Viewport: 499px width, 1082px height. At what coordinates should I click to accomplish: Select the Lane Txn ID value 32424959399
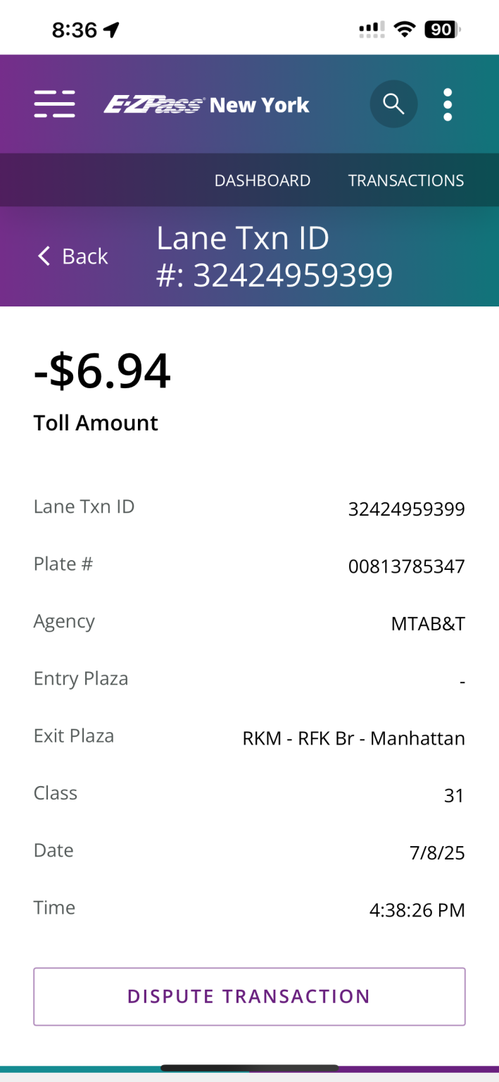point(406,509)
